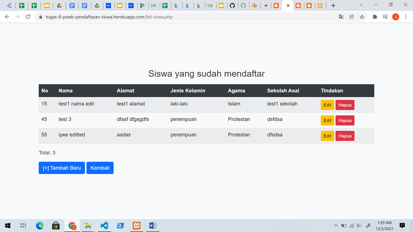Click the Jenis Kelamin column header
The image size is (413, 232).
188,91
